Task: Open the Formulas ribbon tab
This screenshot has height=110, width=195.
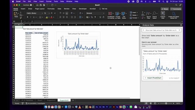Action: click(x=51, y=9)
